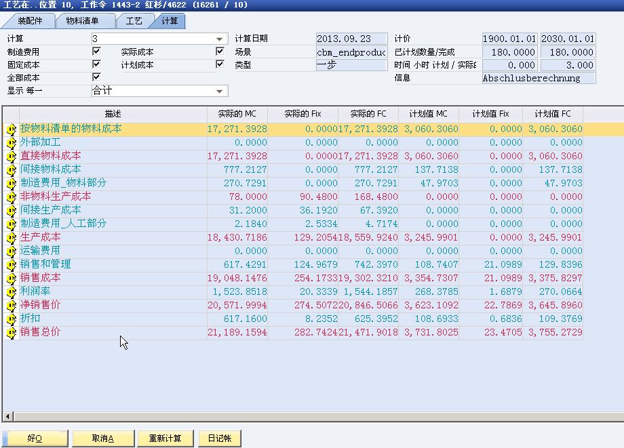Click the icon beside 外部加工 row
The width and height of the screenshot is (624, 448).
click(11, 142)
